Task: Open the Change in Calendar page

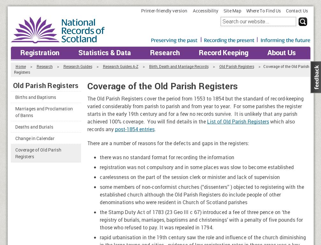Action: coord(35,138)
